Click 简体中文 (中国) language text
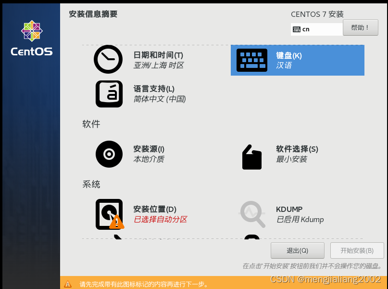This screenshot has width=388, height=289. click(x=160, y=99)
